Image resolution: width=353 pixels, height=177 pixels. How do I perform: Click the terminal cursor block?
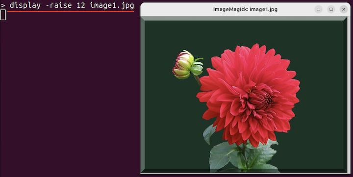pos(3,15)
